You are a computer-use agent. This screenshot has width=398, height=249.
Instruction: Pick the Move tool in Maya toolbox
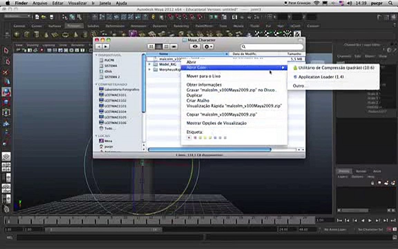[7, 82]
